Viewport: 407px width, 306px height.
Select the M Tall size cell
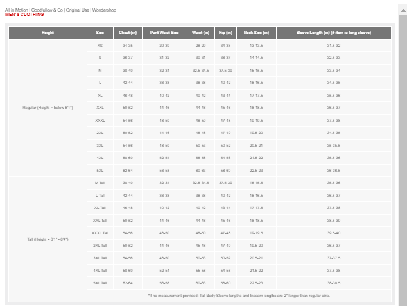tap(100, 183)
